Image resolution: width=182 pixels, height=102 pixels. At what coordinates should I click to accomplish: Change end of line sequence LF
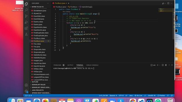(x=126, y=96)
